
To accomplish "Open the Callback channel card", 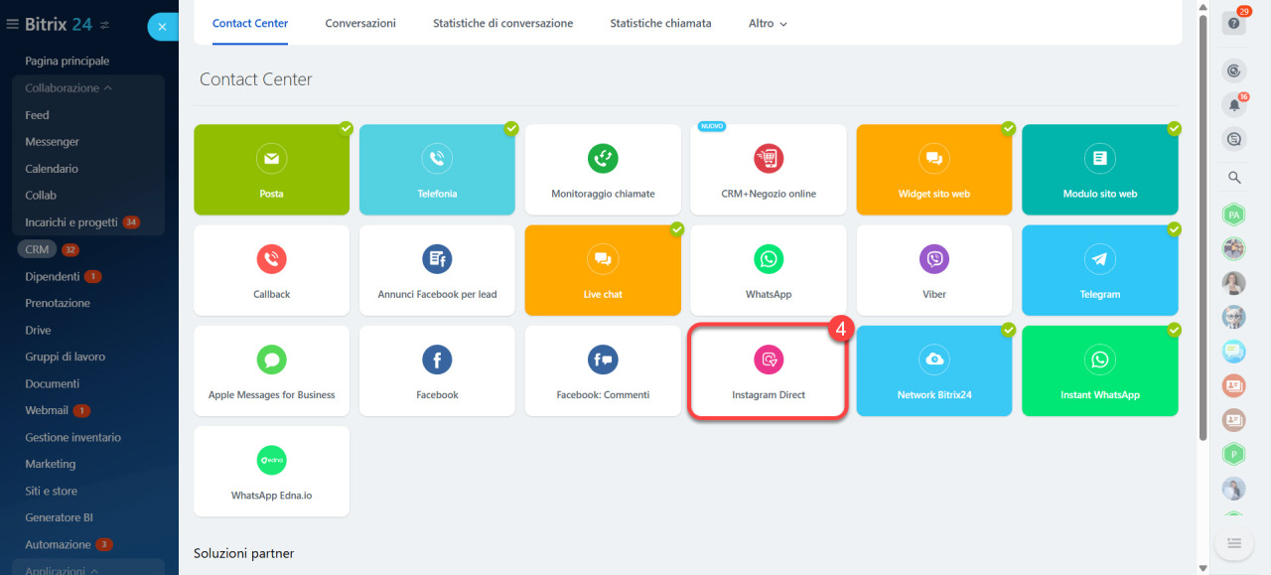I will tap(271, 270).
